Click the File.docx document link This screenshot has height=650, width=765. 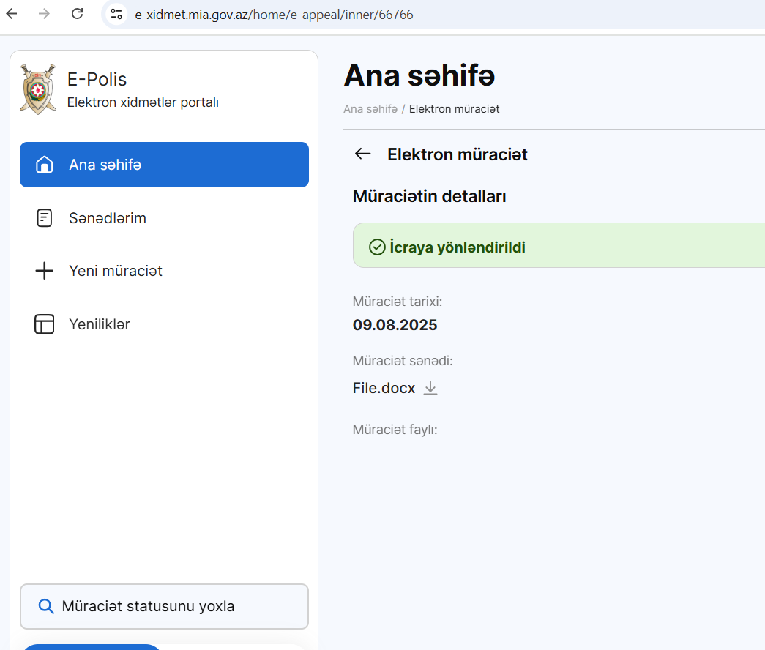384,388
